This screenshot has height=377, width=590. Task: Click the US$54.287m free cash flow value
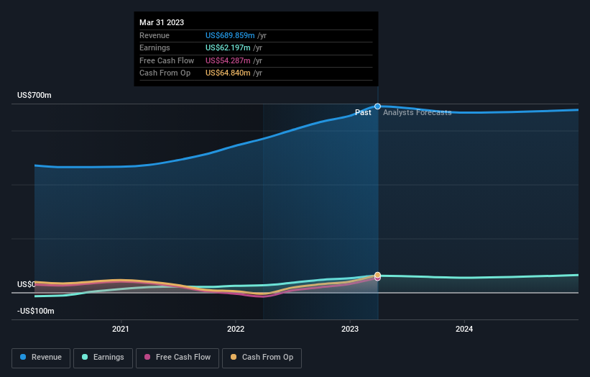click(x=228, y=60)
